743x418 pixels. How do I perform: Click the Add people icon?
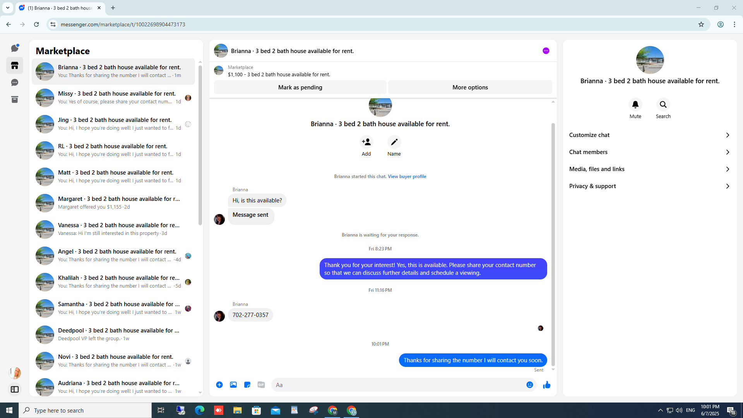coord(366,142)
